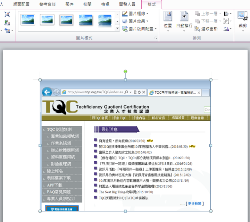Screen dimensions: 250x222
Task: Select the fifth picture style with reflection
Action: point(105,20)
